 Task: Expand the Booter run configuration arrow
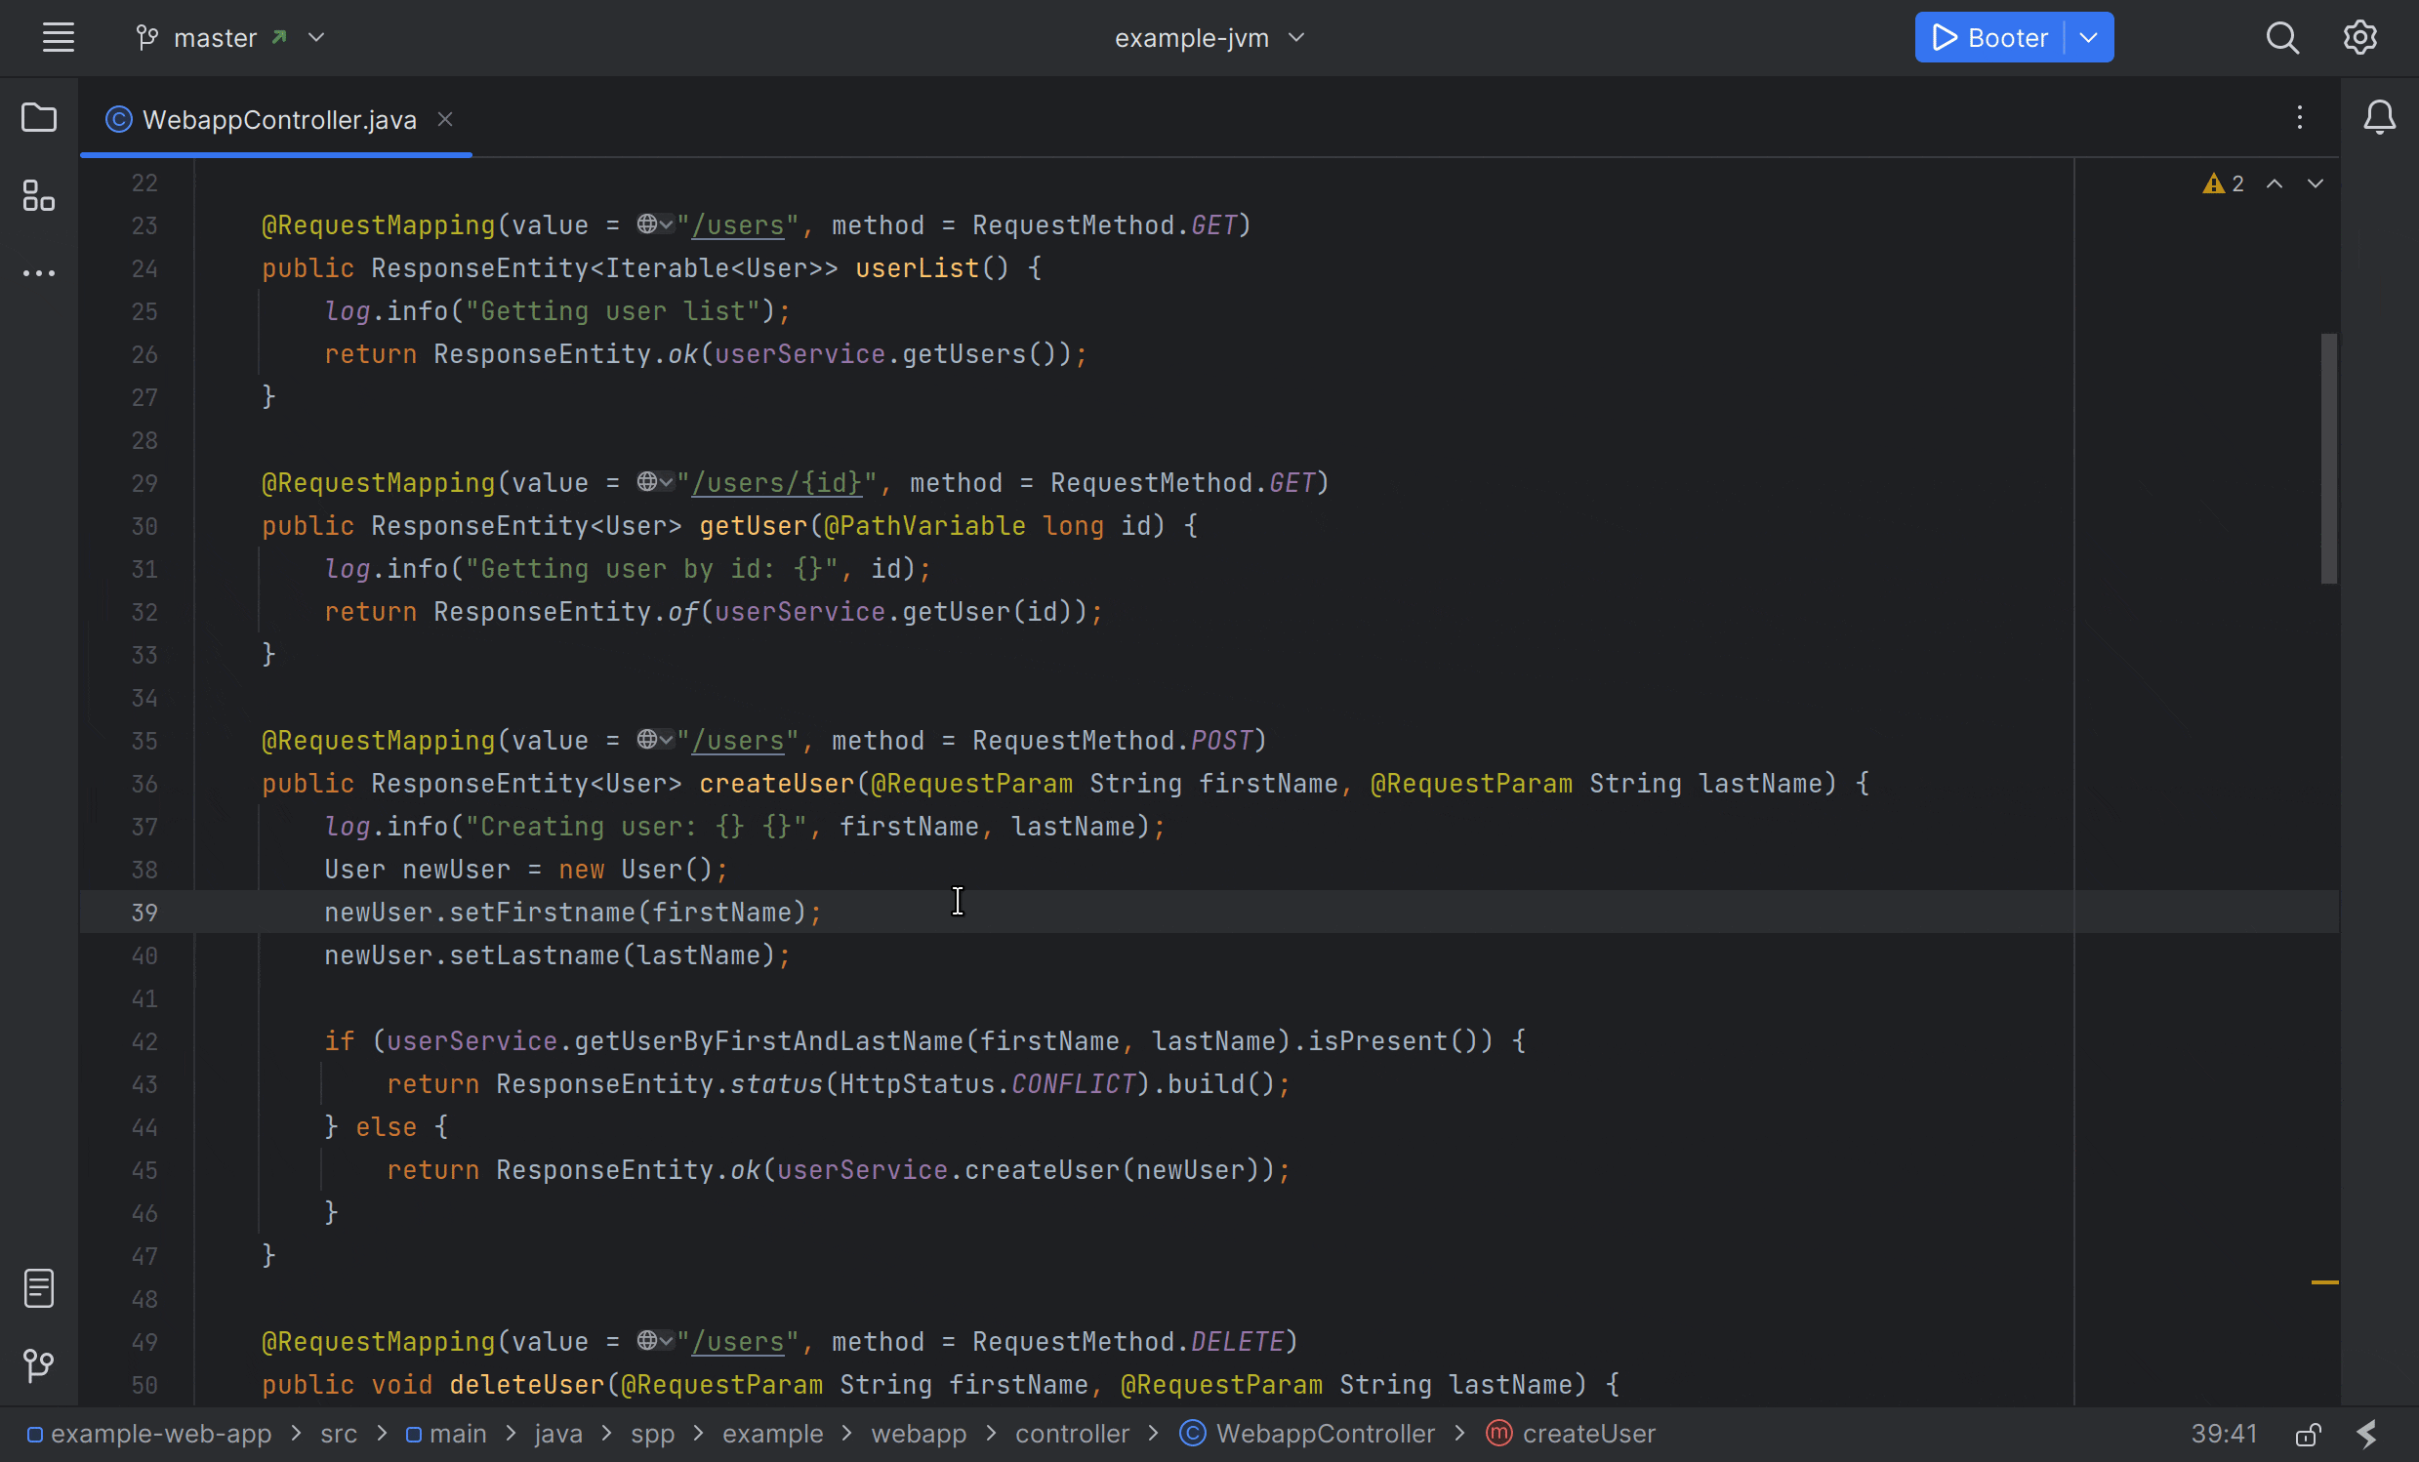2089,37
